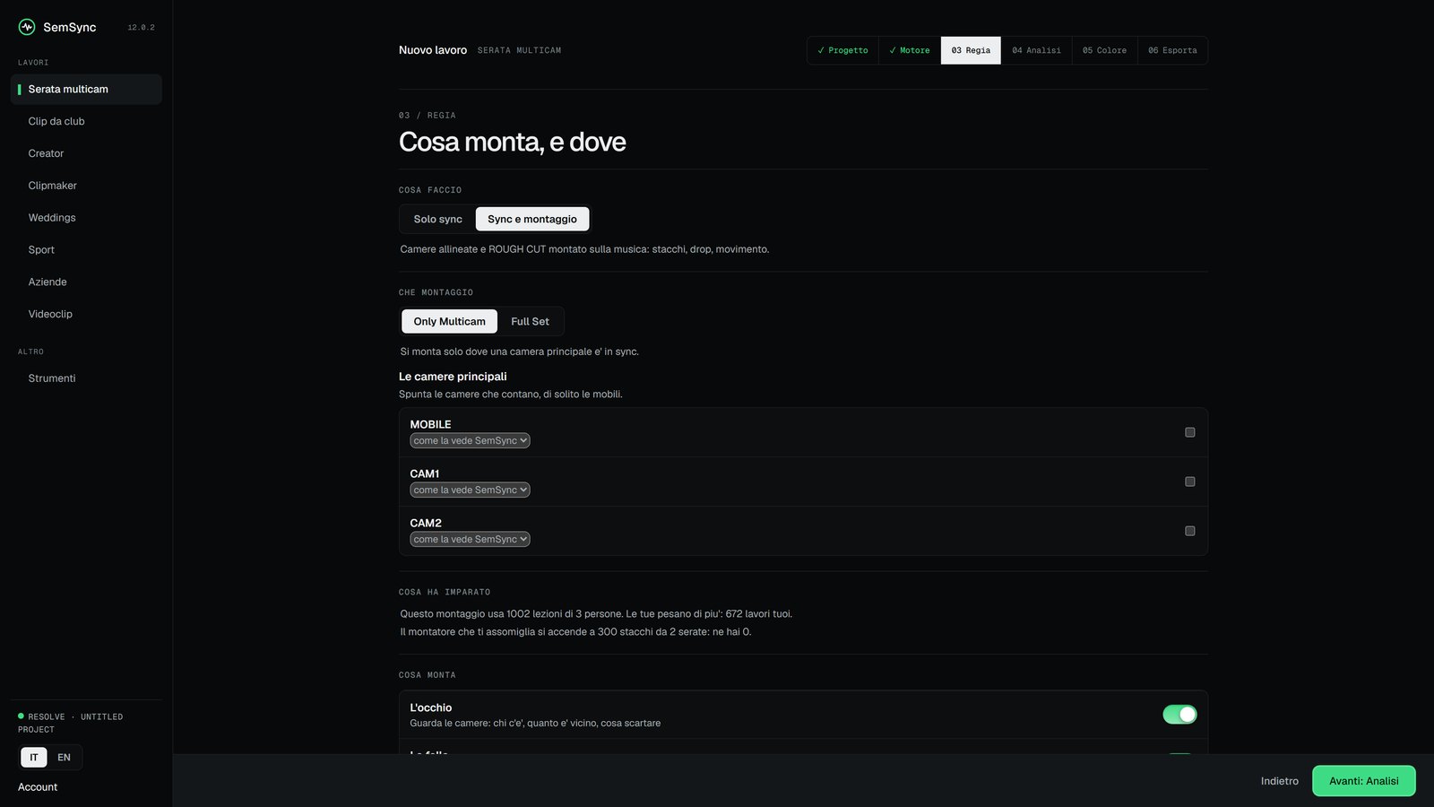
Task: Switch the language to IT
Action: coord(34,758)
